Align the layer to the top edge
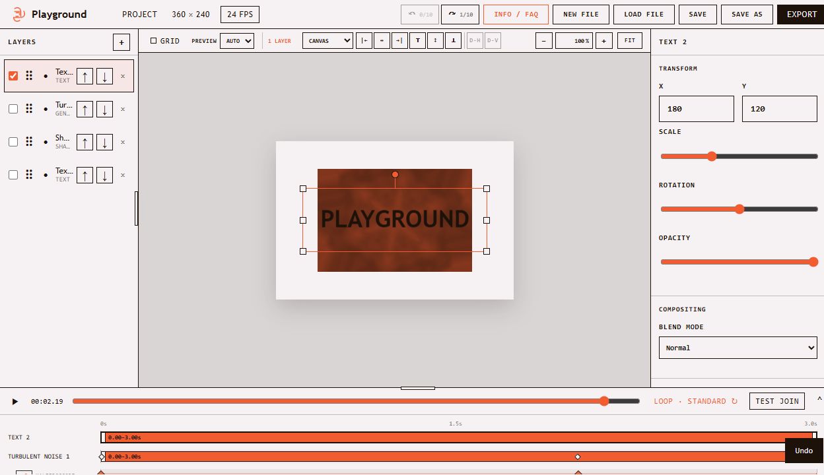This screenshot has height=475, width=824. click(417, 41)
